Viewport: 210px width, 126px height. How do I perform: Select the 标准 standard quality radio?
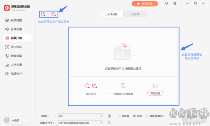pyautogui.click(x=134, y=116)
